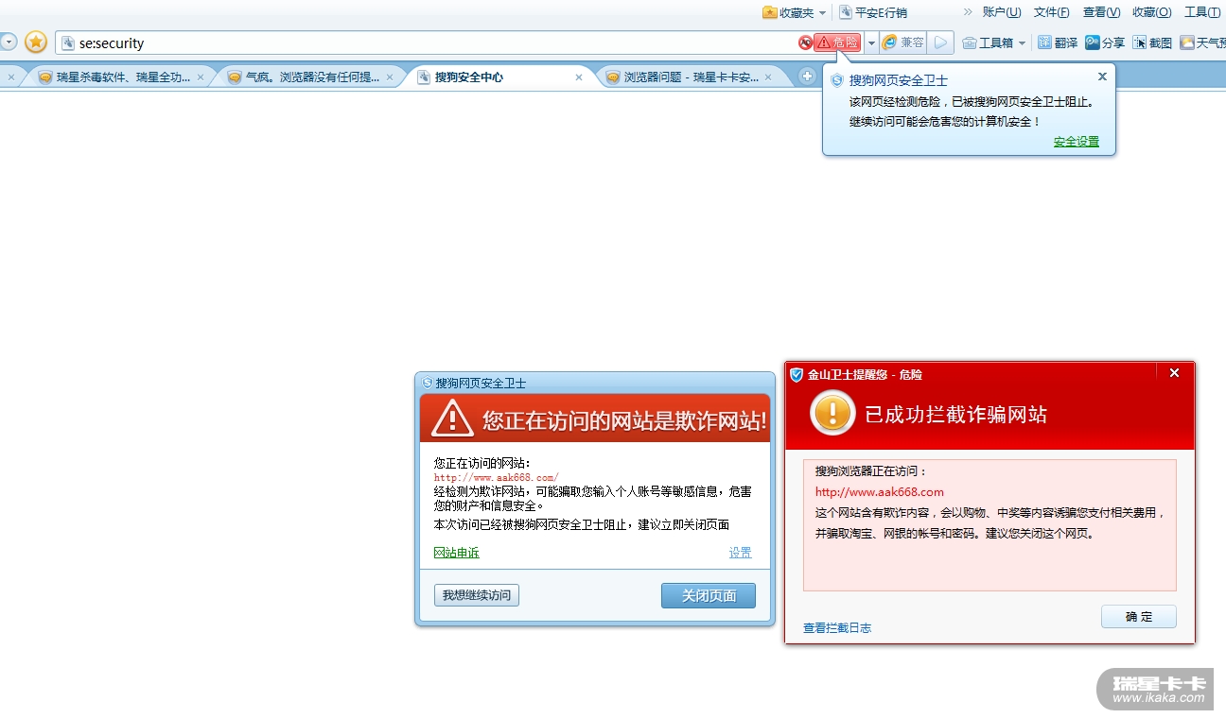Focus the address bar showing se:security
Viewport: 1226px width, 718px height.
click(426, 43)
